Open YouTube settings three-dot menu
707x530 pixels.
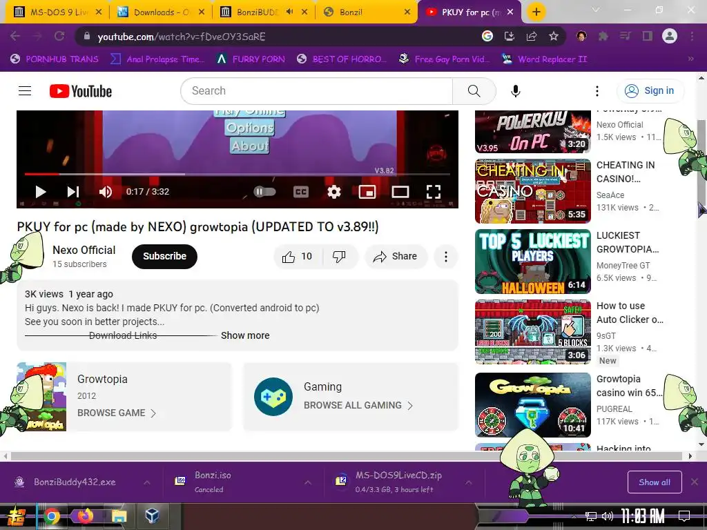597,91
